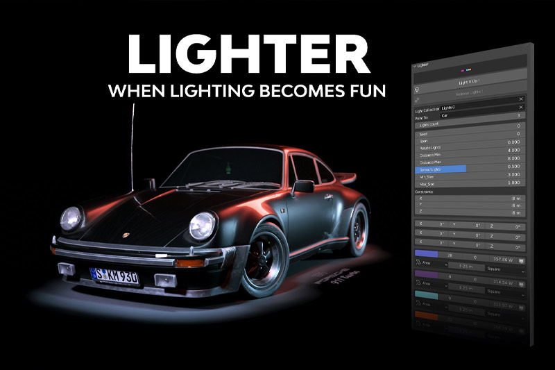
Task: Click the Min_Size value field
Action: 470,176
